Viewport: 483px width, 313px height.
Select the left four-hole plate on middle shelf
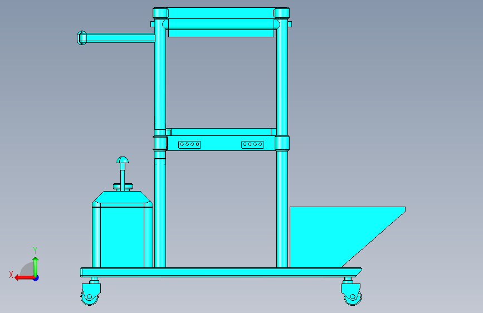pyautogui.click(x=189, y=144)
